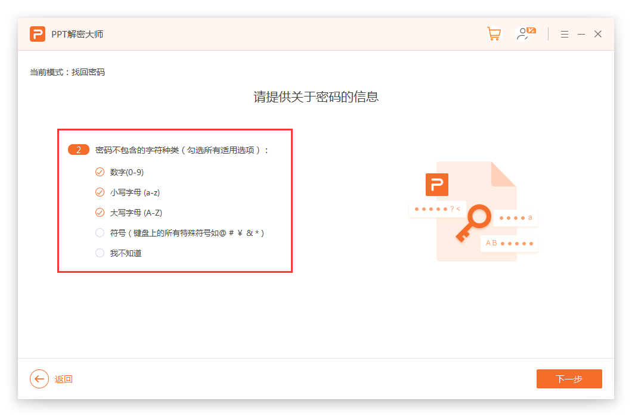Click the circled back arrow icon
Viewport: 632px width, 417px height.
pos(39,379)
